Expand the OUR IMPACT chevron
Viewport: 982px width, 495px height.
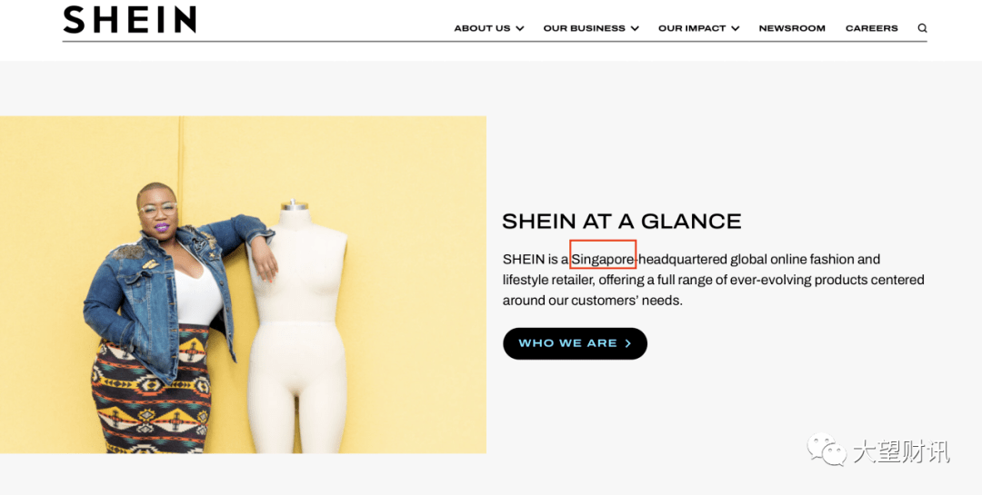point(735,28)
